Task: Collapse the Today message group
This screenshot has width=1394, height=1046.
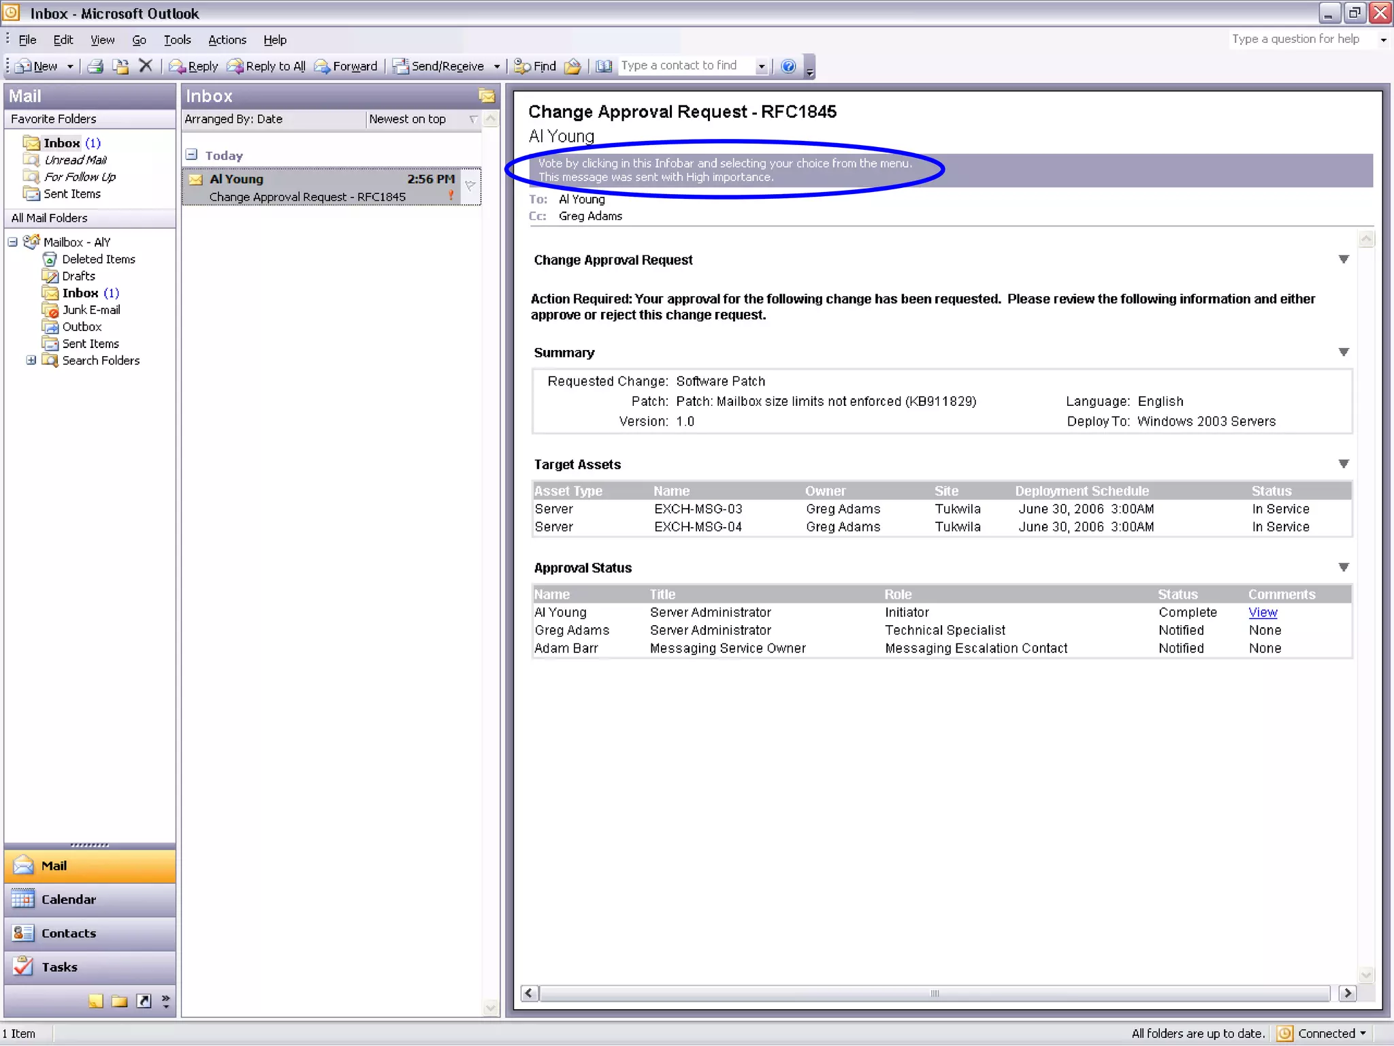Action: coord(192,155)
